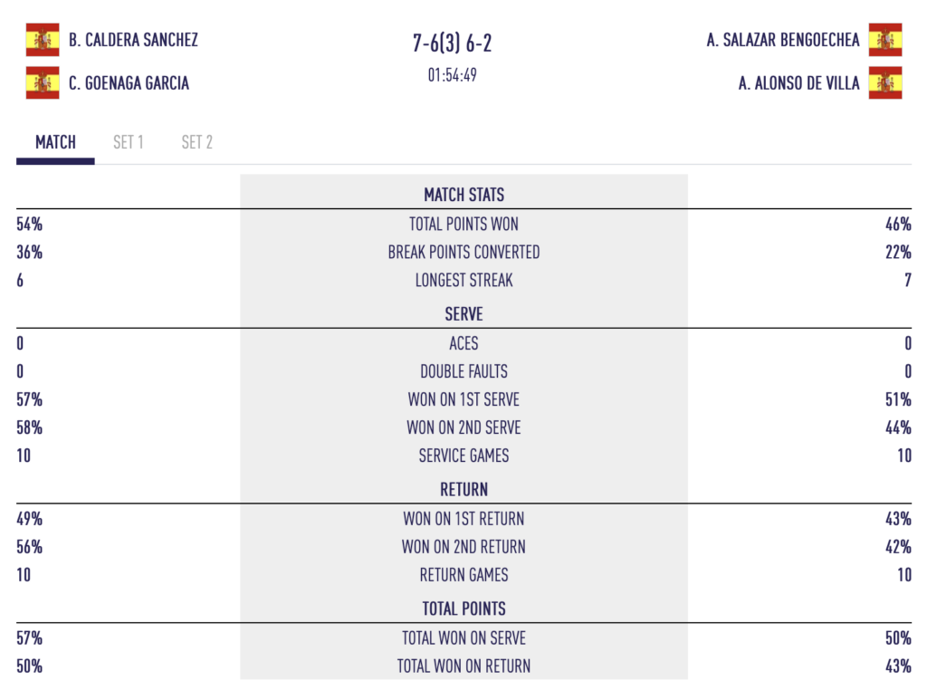Click the flag beside B. Caldera Sanchez
927x690 pixels.
43,40
